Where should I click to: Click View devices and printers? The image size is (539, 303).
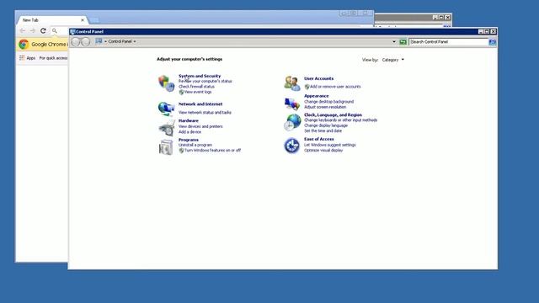tap(200, 126)
